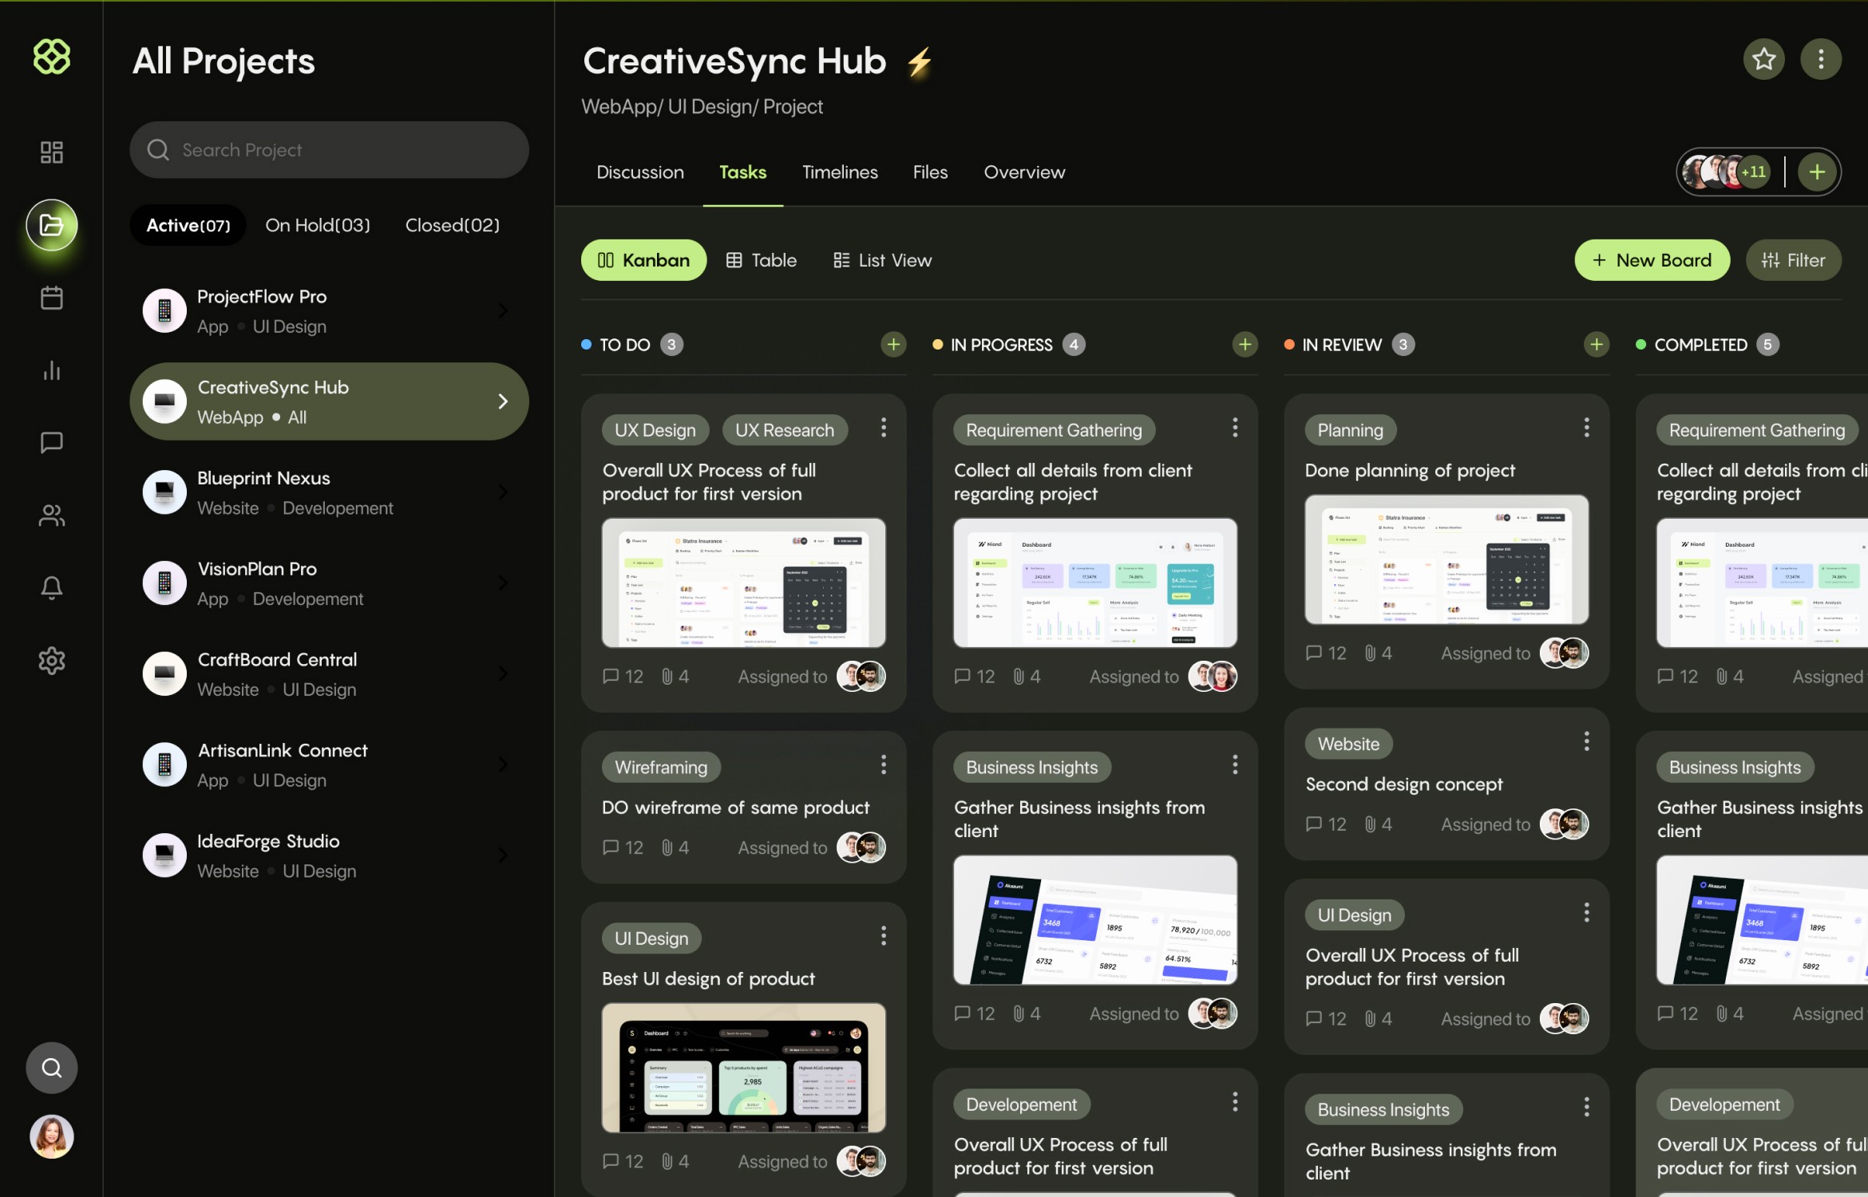Image resolution: width=1868 pixels, height=1197 pixels.
Task: Switch to the Timelines tab
Action: [x=840, y=172]
